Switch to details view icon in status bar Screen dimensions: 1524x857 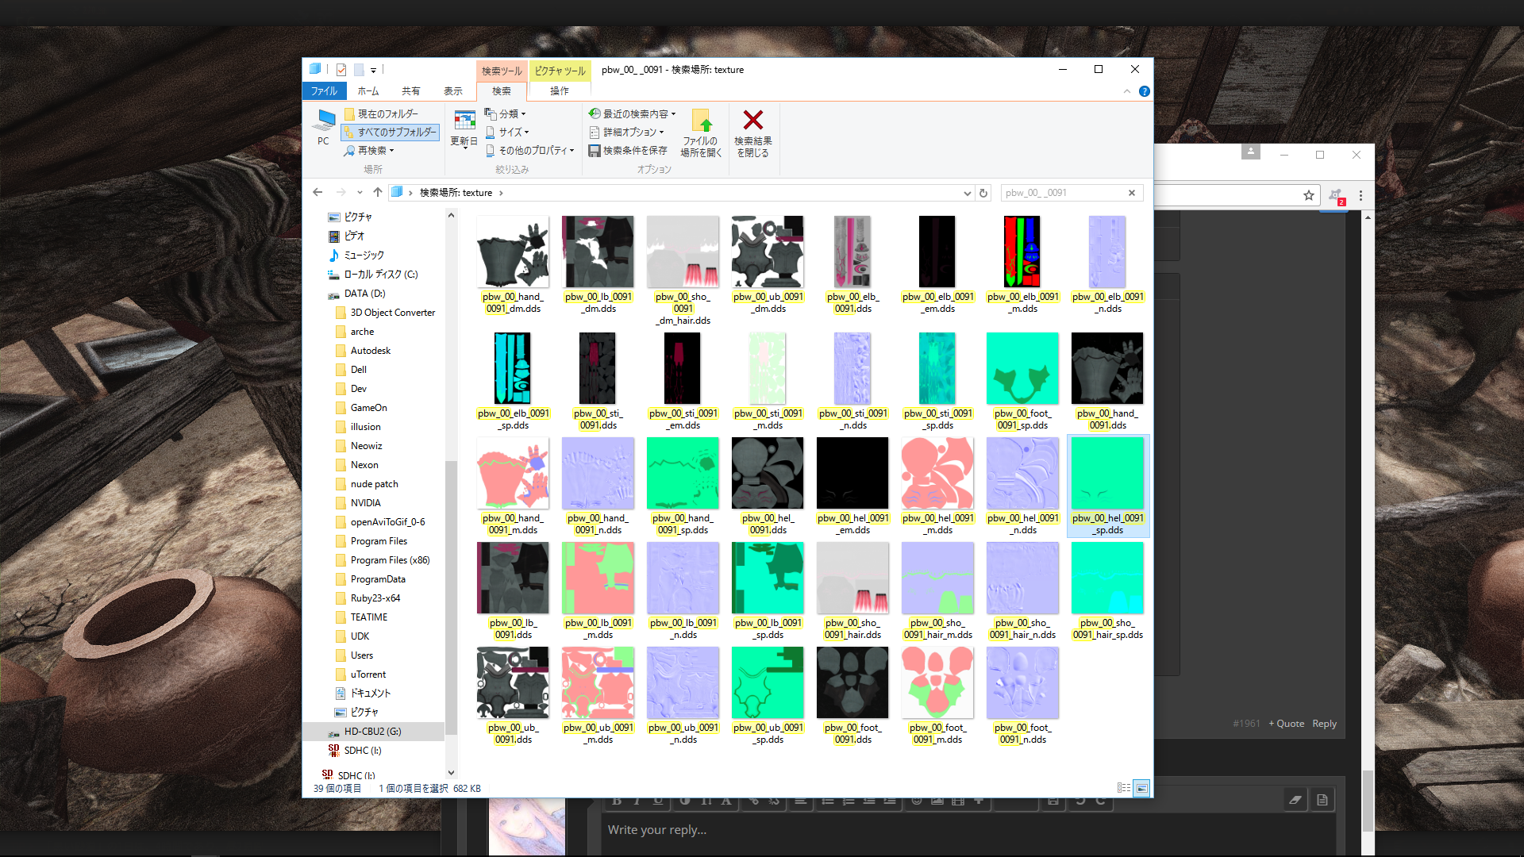click(1123, 788)
